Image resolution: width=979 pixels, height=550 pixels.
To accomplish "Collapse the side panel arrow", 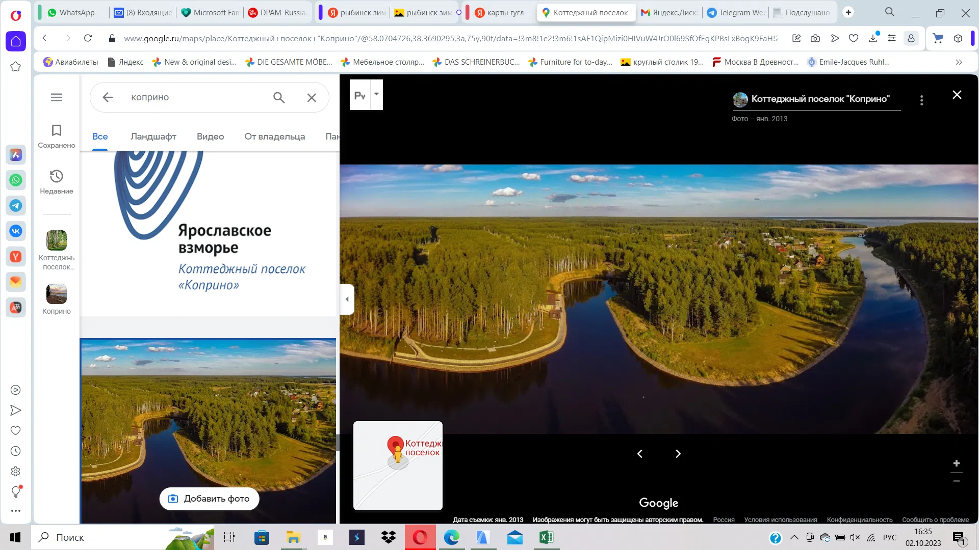I will click(x=347, y=299).
